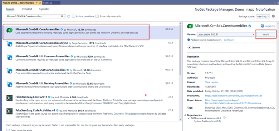Click verified badge beside FakeXrmEasy.Core.v2011

tap(49, 97)
